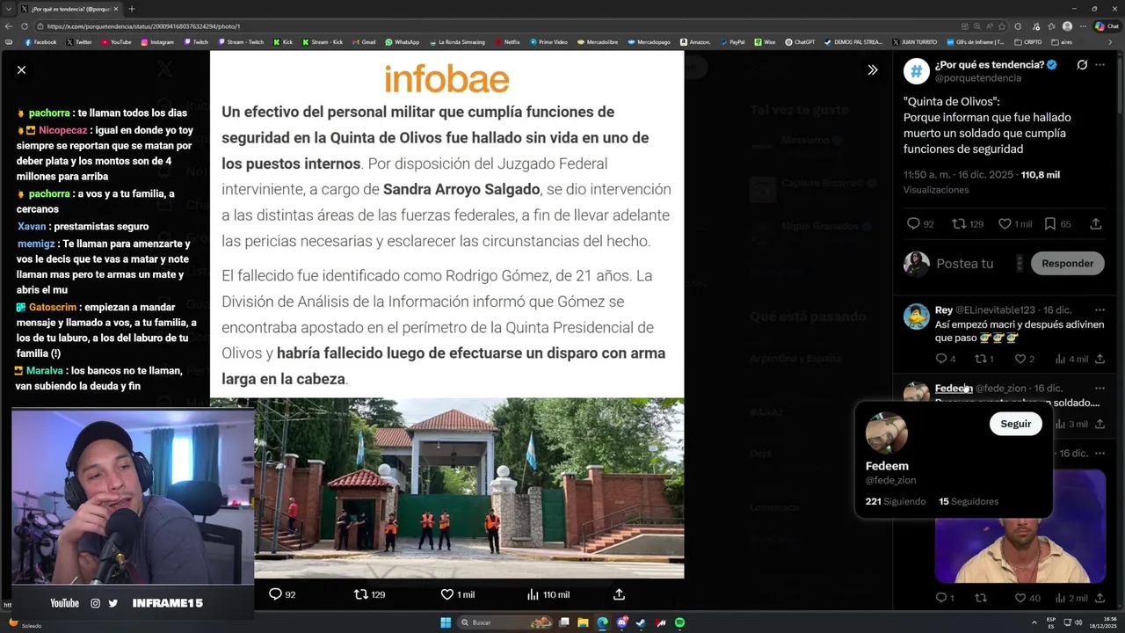The image size is (1125, 633).
Task: Bookmark the post showing 65
Action: click(1057, 224)
